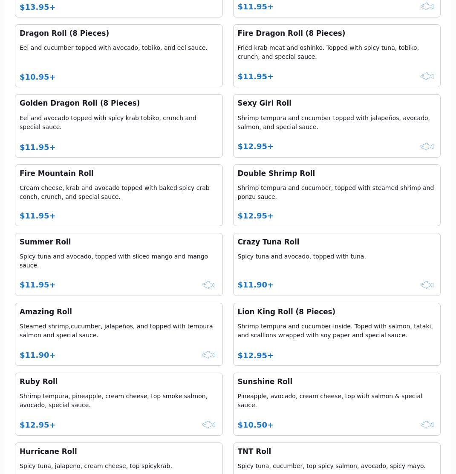Select the Hurricane Roll title
The height and width of the screenshot is (474, 456).
click(48, 451)
